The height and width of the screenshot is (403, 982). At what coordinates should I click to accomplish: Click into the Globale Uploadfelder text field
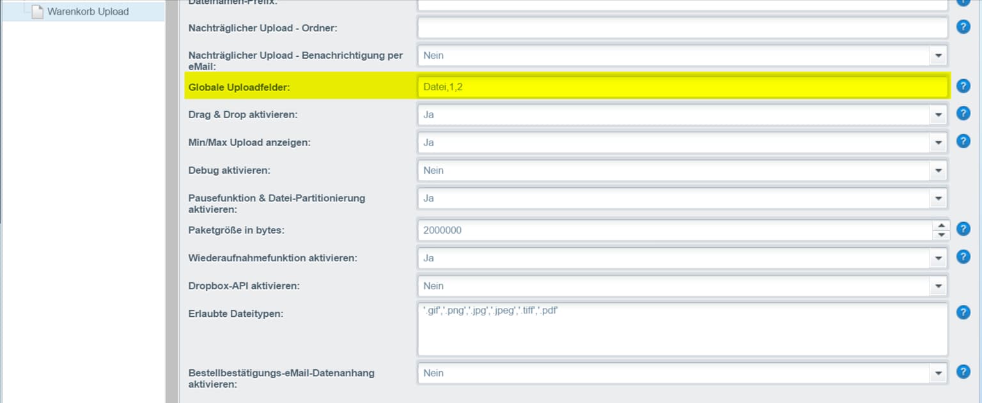click(x=682, y=87)
